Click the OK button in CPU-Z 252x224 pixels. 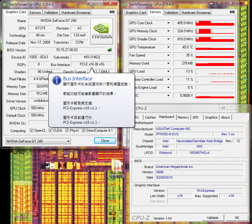[x=237, y=218]
